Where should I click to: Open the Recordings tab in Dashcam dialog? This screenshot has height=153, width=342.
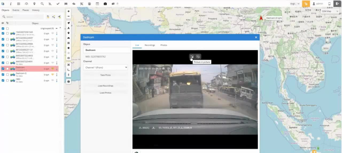click(150, 45)
